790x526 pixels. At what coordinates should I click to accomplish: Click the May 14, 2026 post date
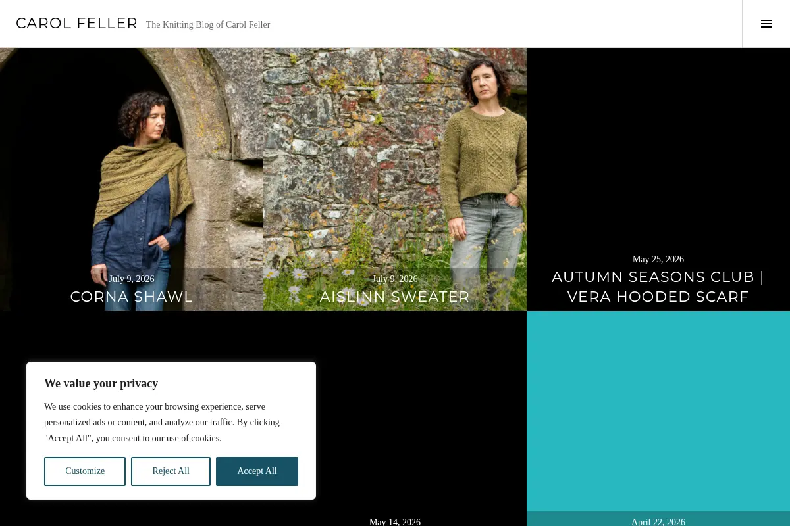[395, 522]
